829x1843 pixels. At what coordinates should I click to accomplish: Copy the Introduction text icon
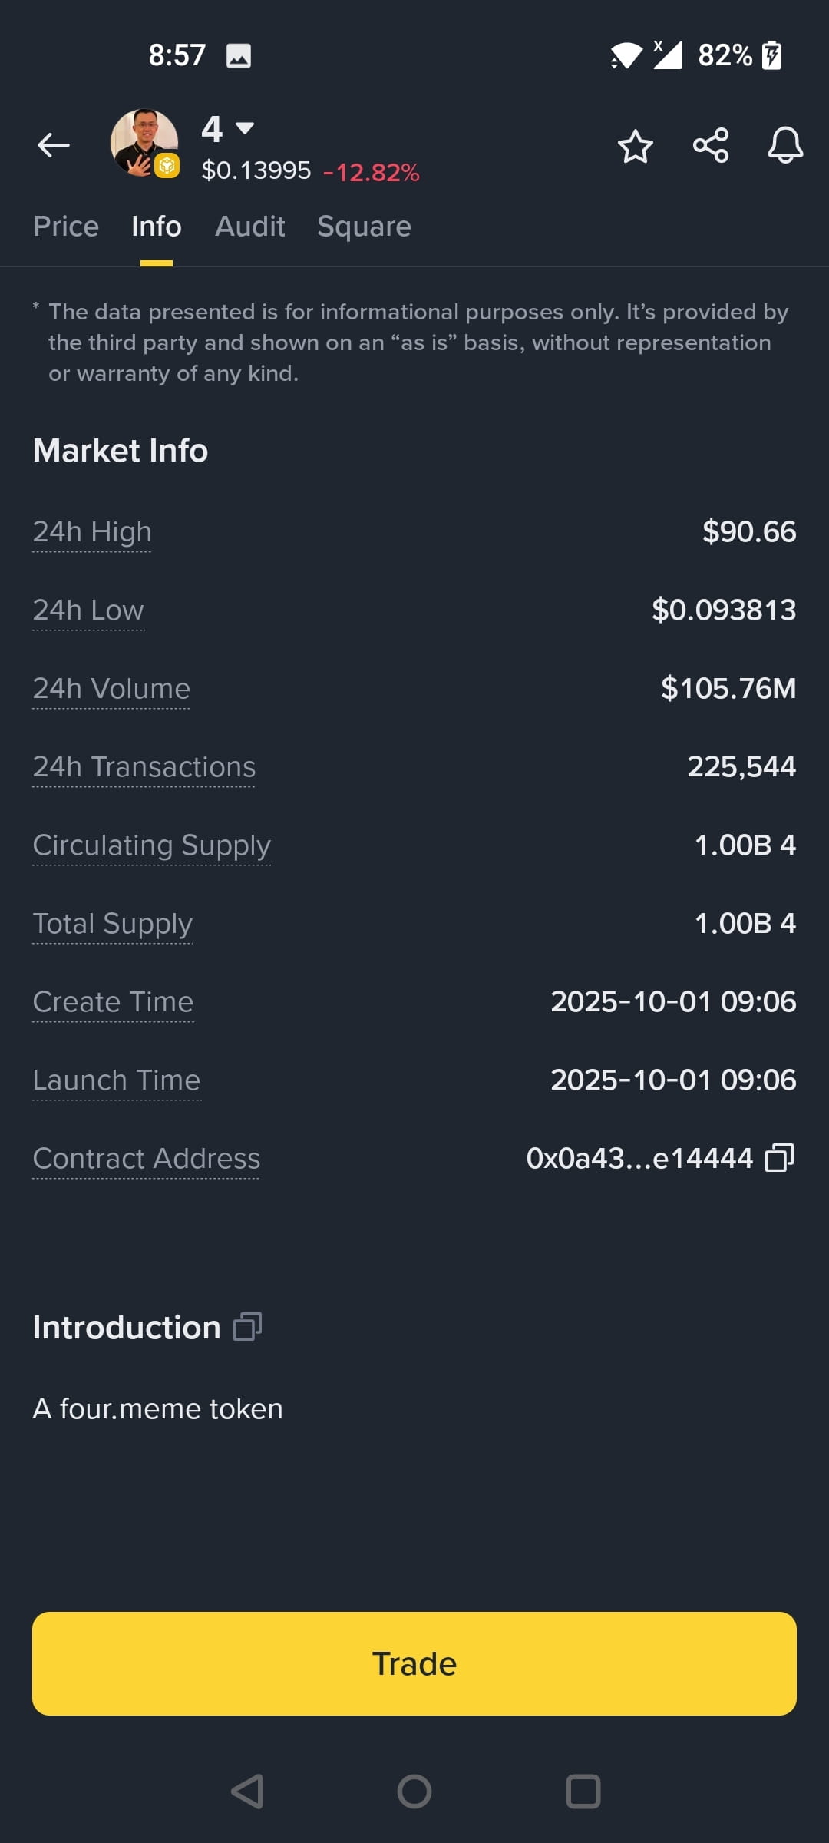point(247,1327)
